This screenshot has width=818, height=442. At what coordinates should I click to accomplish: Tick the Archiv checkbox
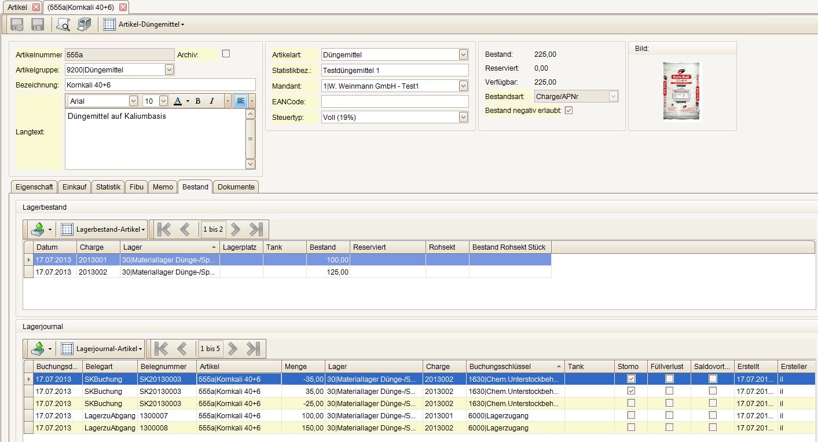click(x=226, y=53)
